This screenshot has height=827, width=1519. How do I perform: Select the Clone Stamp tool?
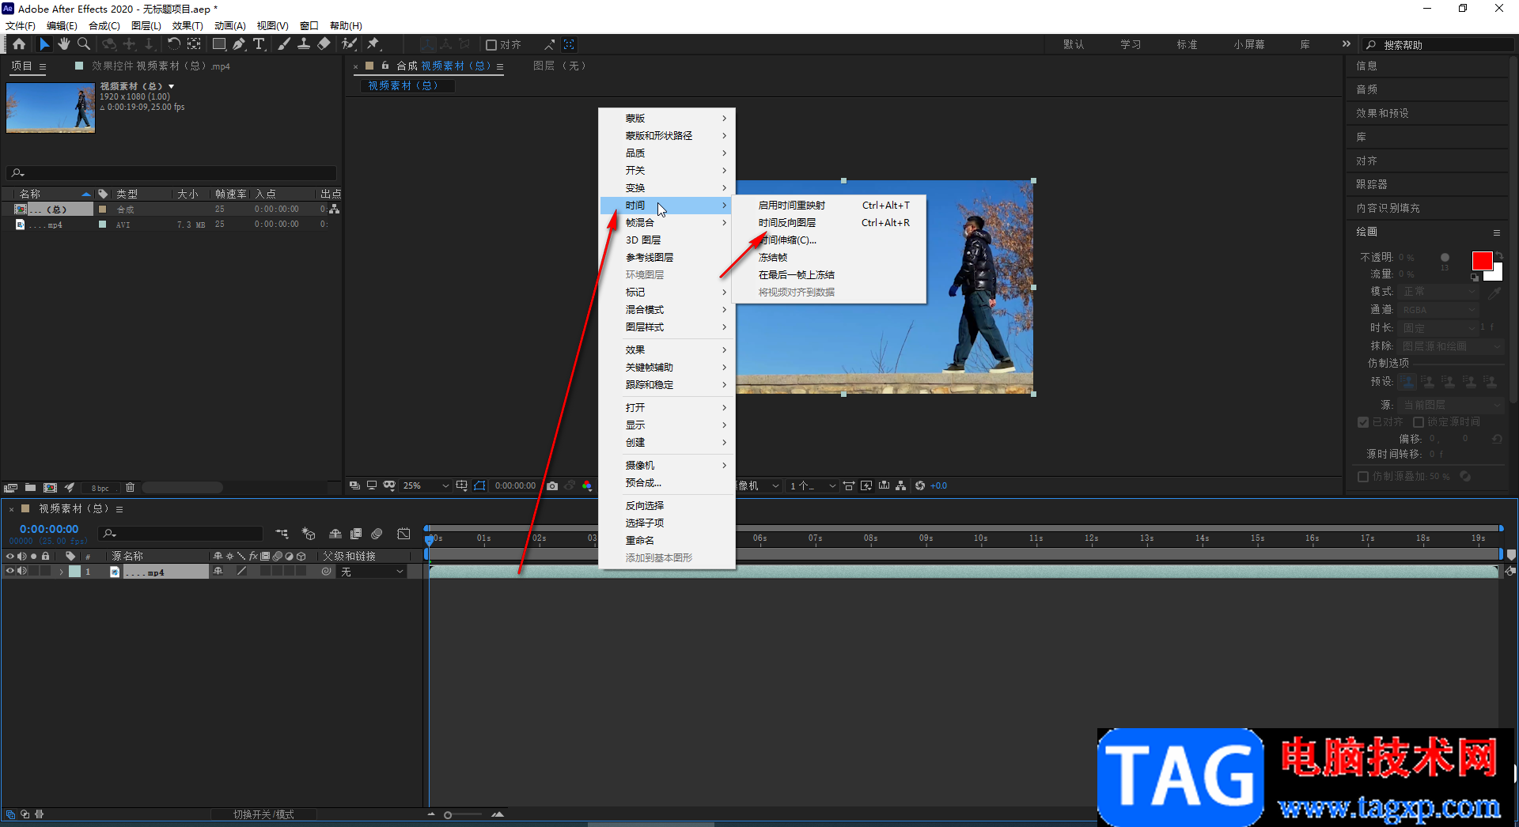(304, 44)
